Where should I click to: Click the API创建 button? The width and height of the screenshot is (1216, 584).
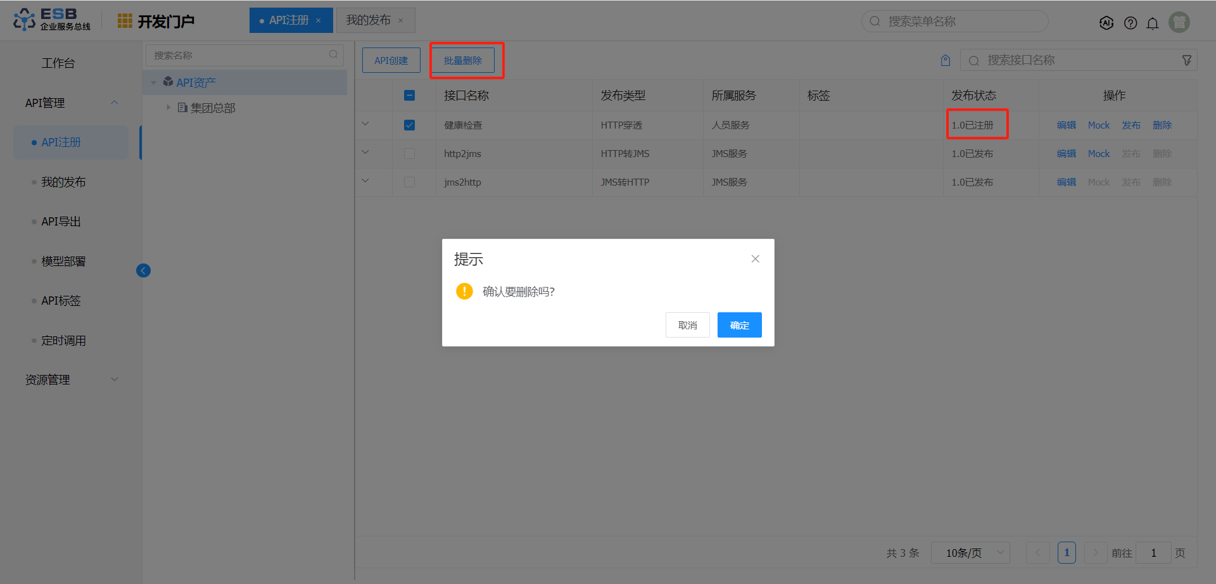(391, 60)
